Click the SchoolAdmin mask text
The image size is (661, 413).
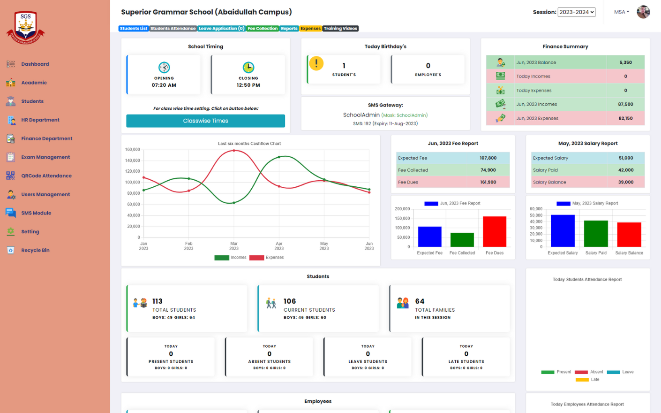[405, 115]
